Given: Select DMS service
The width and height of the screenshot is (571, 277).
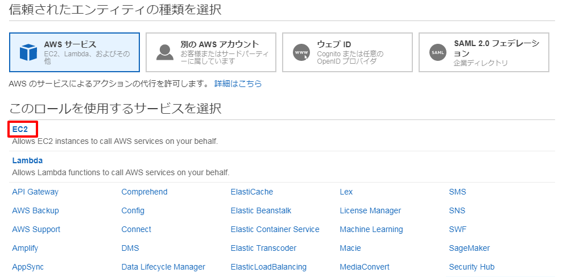Looking at the screenshot, I should click(x=130, y=248).
